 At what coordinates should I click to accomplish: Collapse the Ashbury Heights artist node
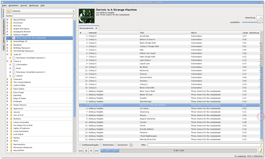7,35
